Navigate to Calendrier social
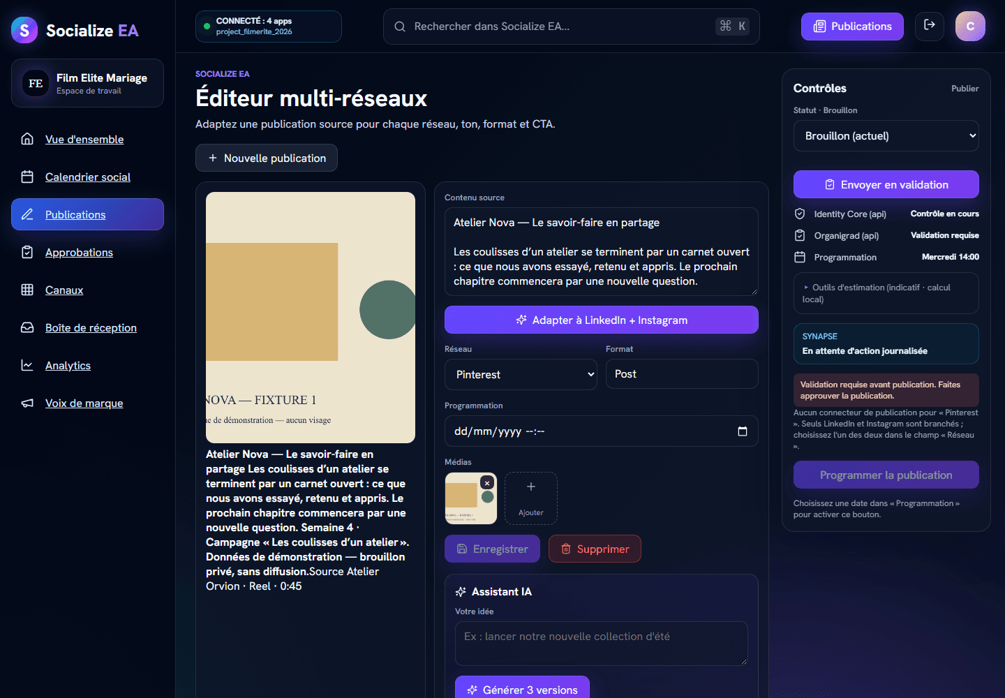 click(87, 177)
